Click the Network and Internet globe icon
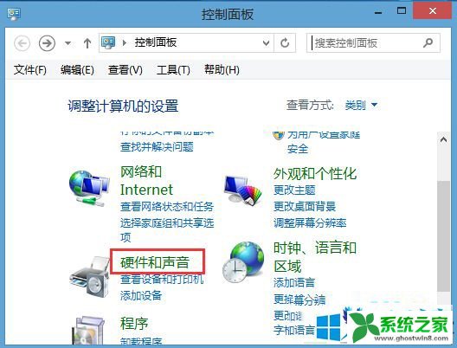 (89, 188)
